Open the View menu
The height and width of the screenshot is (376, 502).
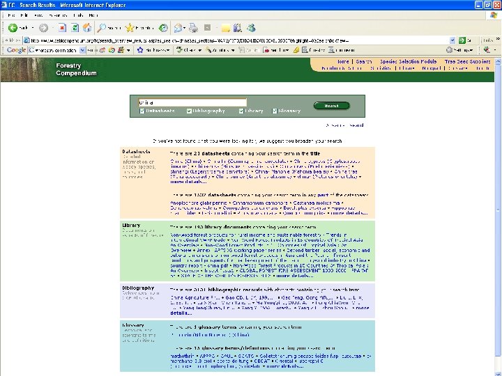(x=38, y=15)
